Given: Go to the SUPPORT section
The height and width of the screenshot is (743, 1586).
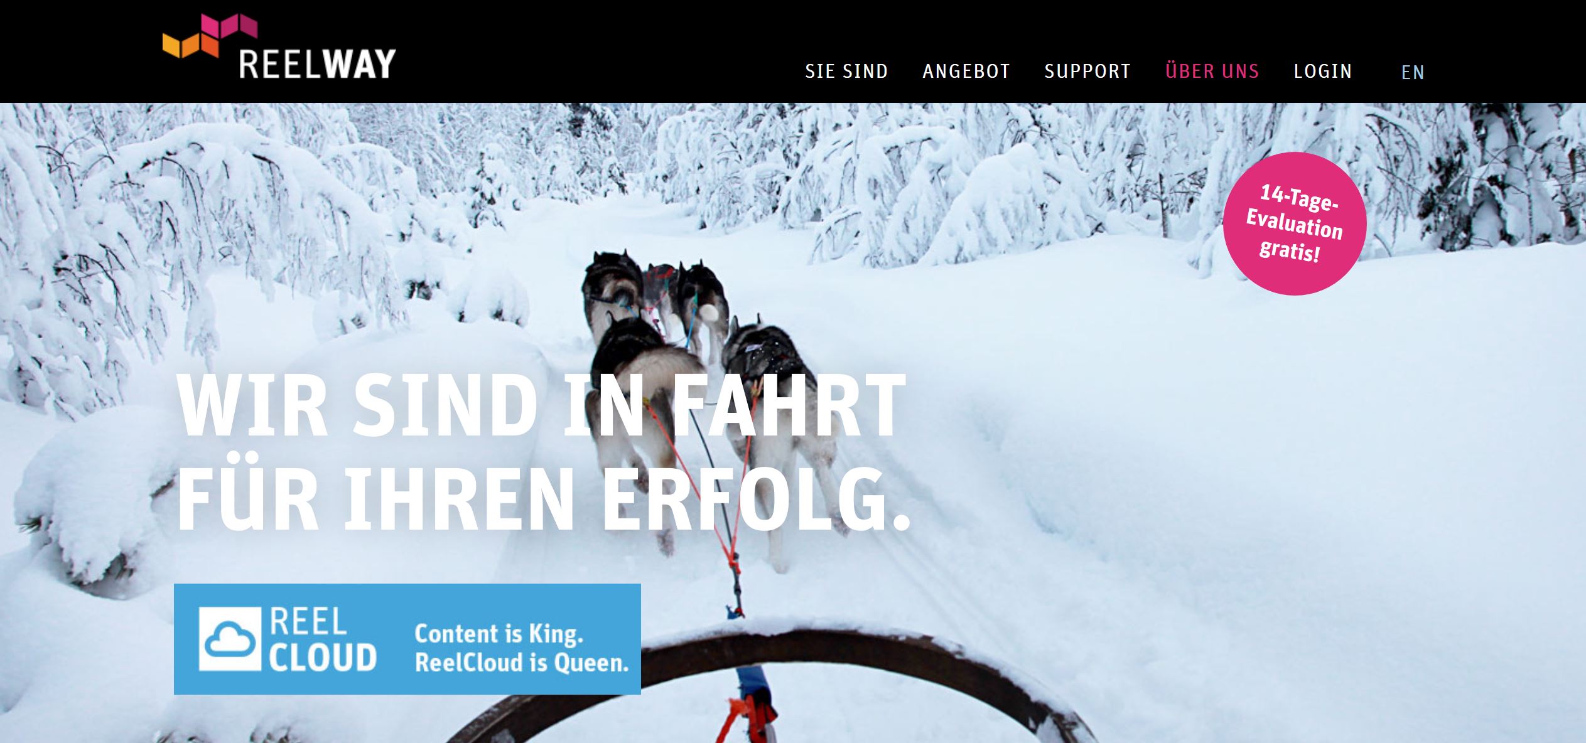Looking at the screenshot, I should coord(1087,71).
